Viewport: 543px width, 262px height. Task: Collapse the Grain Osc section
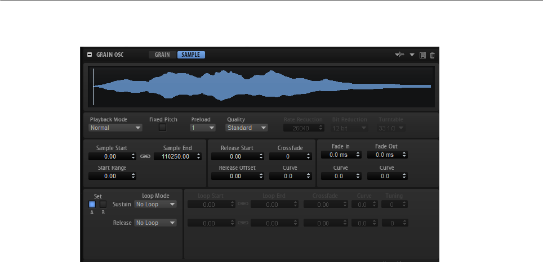tap(90, 55)
